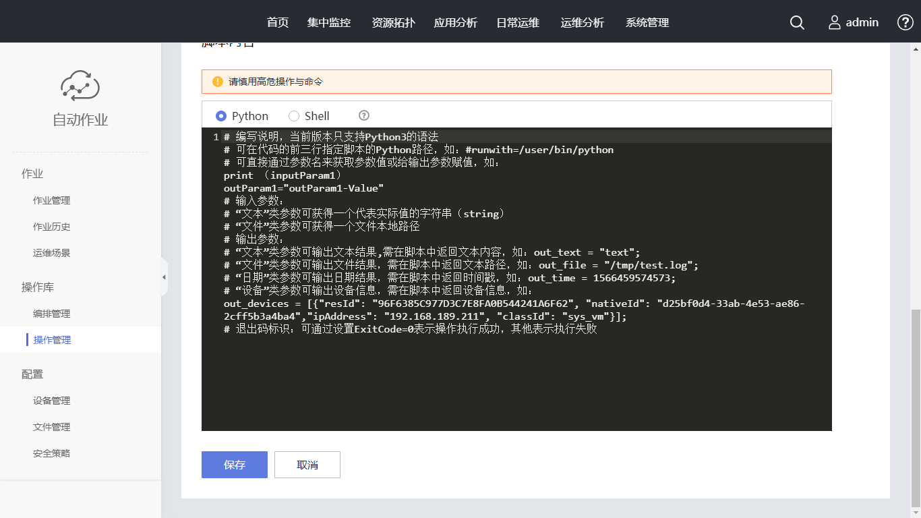
Task: Open the 首页 top menu
Action: tap(278, 23)
